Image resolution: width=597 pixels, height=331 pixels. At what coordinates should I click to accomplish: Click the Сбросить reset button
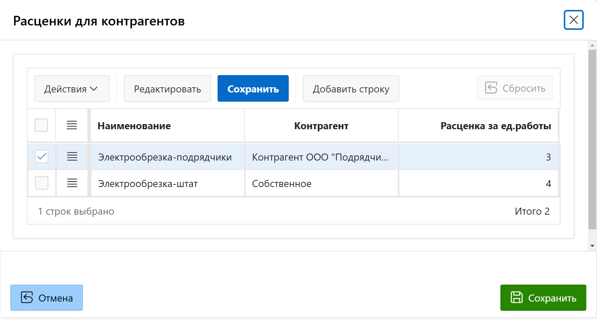click(515, 88)
